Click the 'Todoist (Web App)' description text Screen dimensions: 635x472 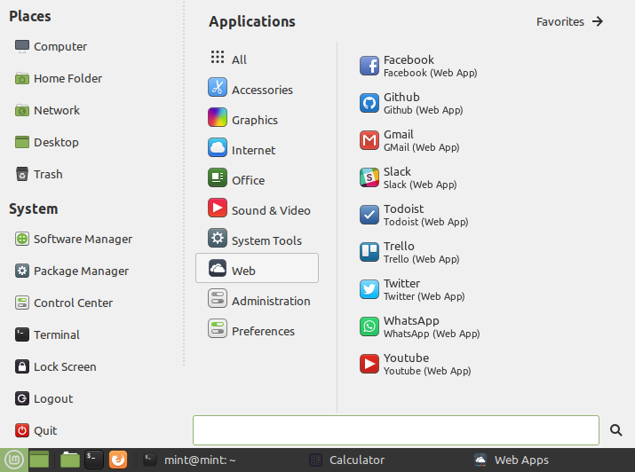[425, 222]
